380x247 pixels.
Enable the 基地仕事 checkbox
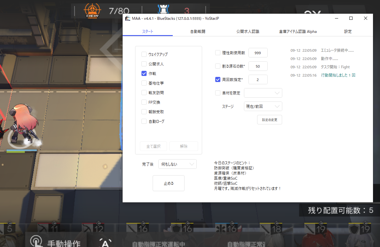pos(144,83)
